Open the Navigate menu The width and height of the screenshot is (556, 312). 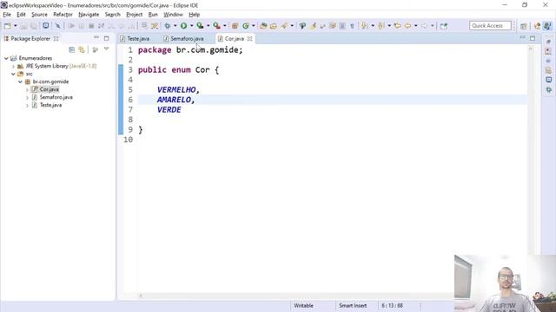(89, 15)
